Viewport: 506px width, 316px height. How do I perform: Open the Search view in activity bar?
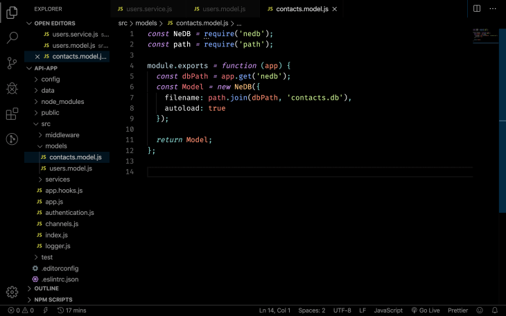(x=12, y=37)
